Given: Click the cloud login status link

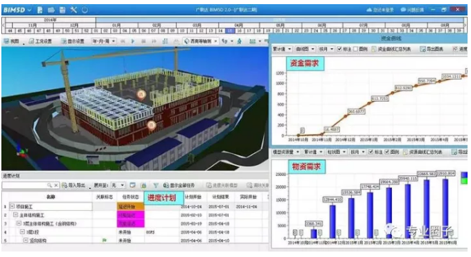Looking at the screenshot, I should click(x=380, y=10).
